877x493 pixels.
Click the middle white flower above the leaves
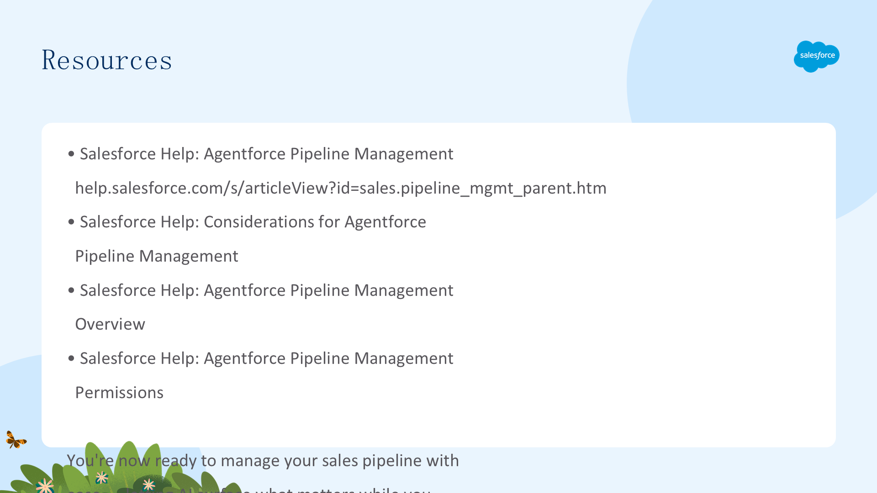[101, 477]
